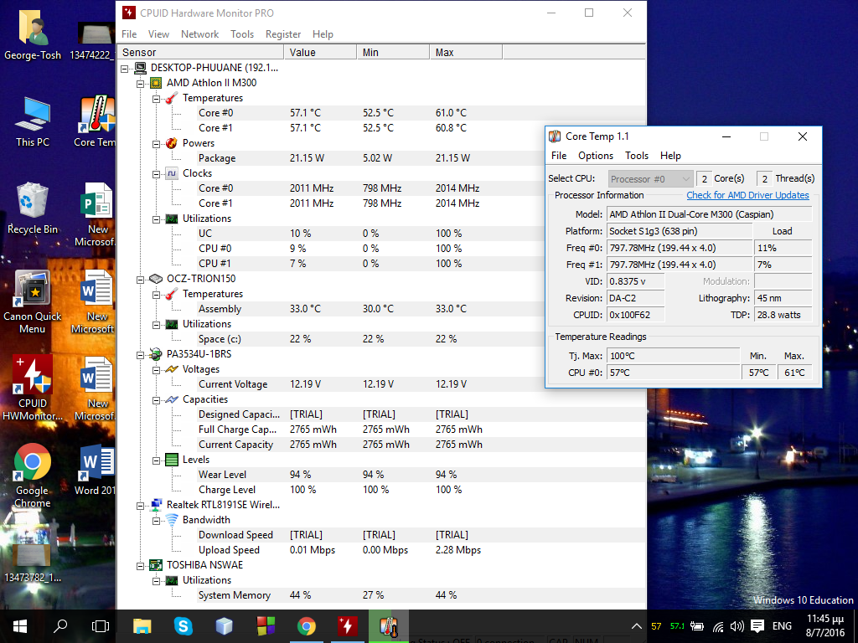The width and height of the screenshot is (858, 643).
Task: Open the File menu in Core Temp
Action: point(559,156)
